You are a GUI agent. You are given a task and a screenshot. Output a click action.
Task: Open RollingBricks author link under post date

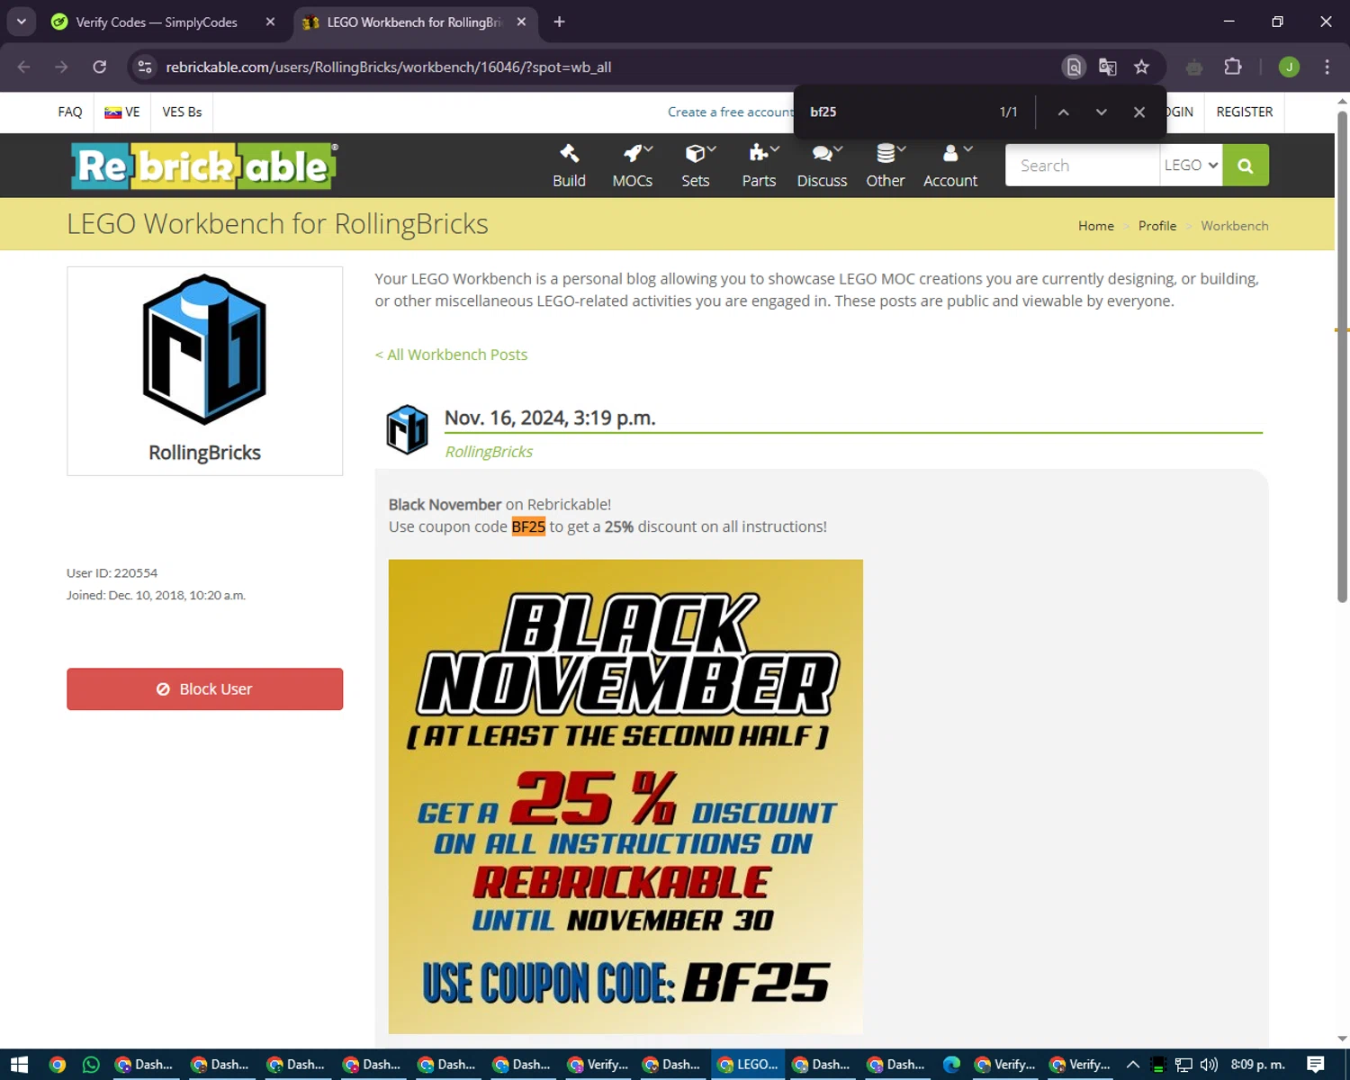(x=489, y=452)
